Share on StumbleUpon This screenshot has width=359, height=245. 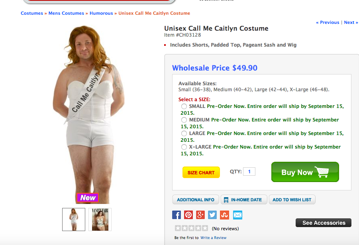pyautogui.click(x=225, y=215)
